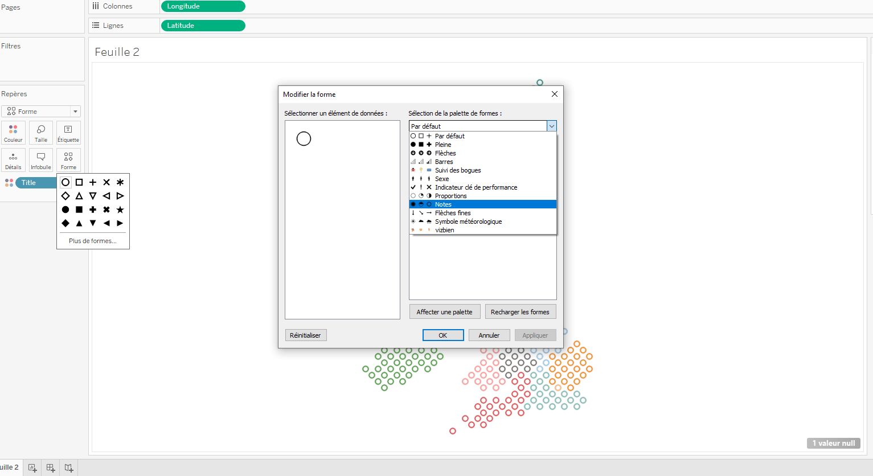Pick the bold filled X shape
This screenshot has height=476, width=873.
coord(106,210)
